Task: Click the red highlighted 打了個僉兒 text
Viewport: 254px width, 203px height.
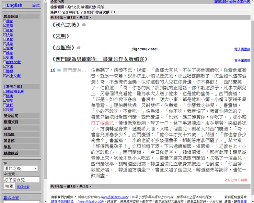Action: [x=102, y=123]
